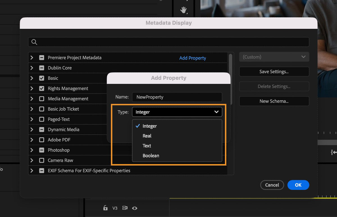Select the Hand tool in the monitor panel
This screenshot has width=337, height=217.
pyautogui.click(x=184, y=10)
